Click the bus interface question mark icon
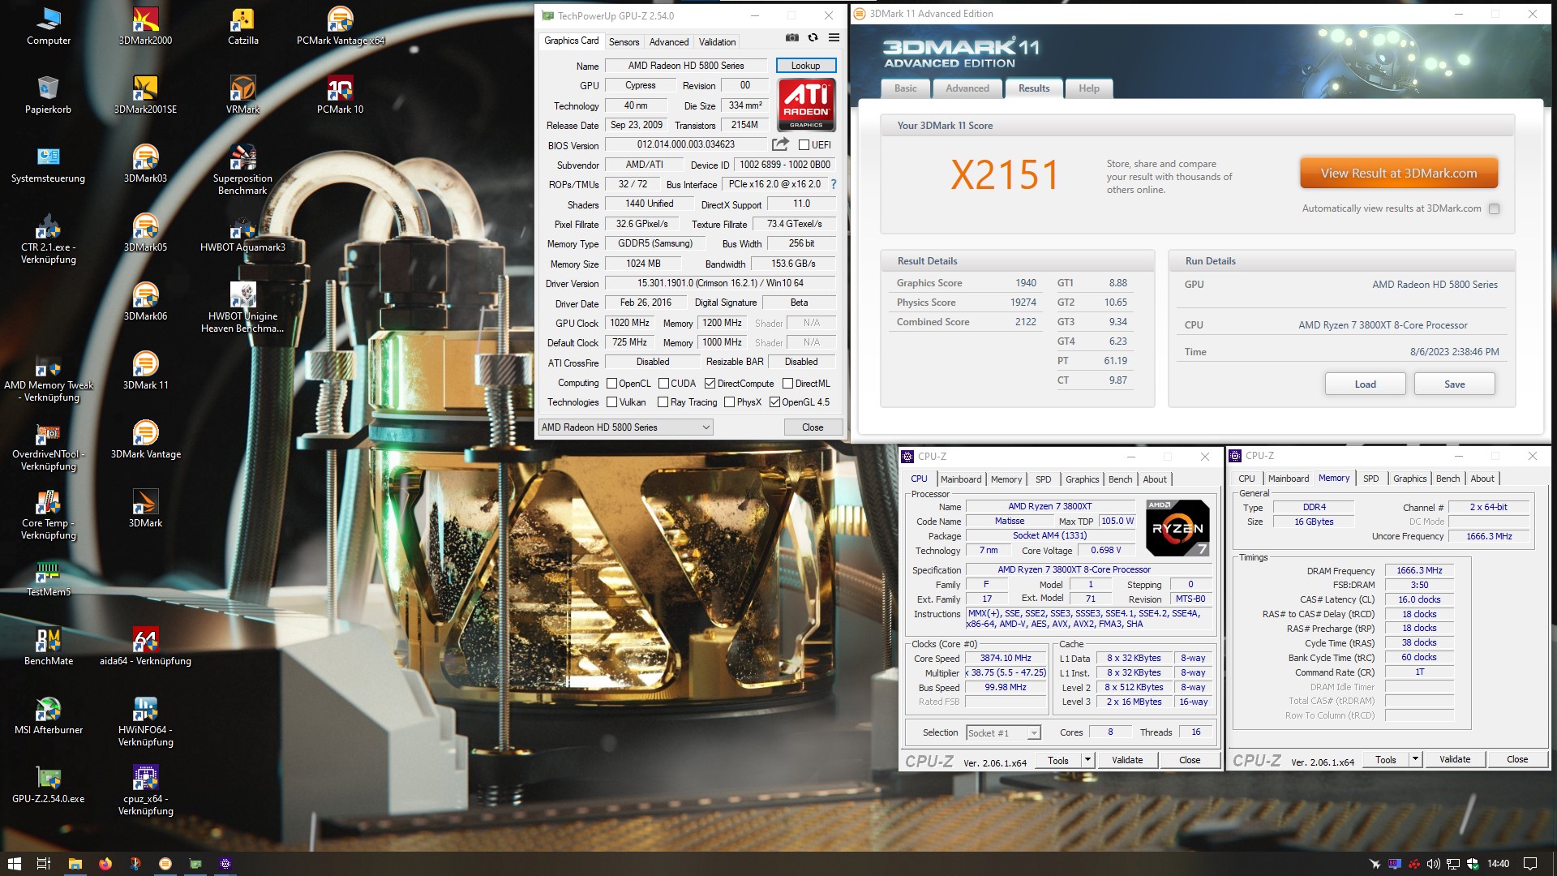The height and width of the screenshot is (876, 1557). coord(833,184)
